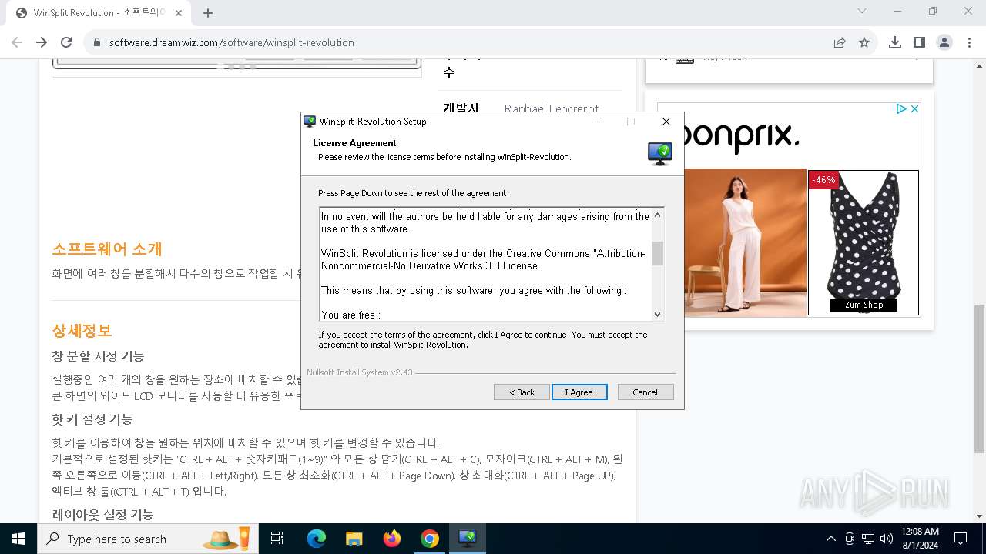986x554 pixels.
Task: Close the bonprix ad with X icon
Action: tap(914, 109)
